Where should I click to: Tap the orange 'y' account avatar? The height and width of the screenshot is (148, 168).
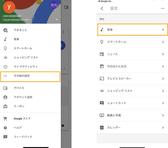(x=9, y=7)
